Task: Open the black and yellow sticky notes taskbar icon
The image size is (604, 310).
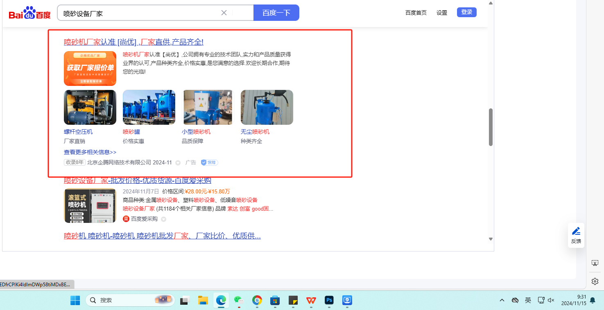Action: (293, 300)
